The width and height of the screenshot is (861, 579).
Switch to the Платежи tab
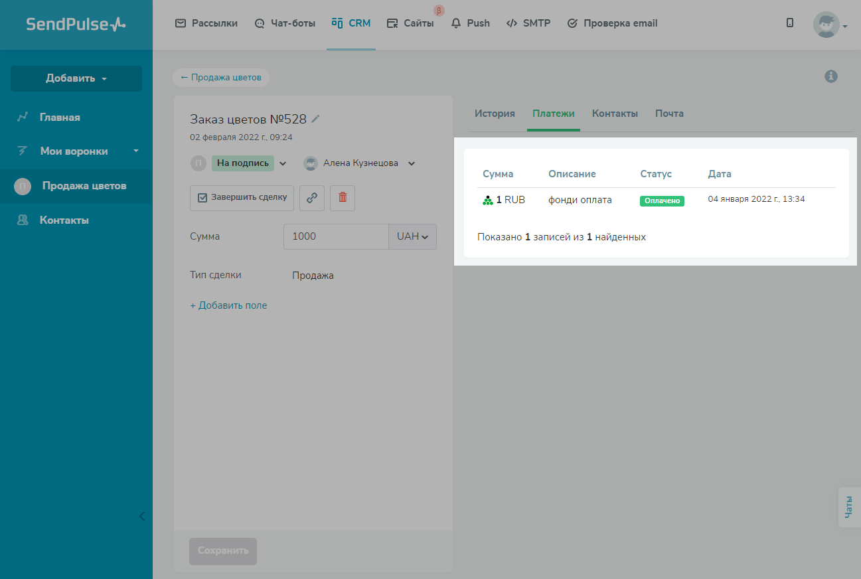click(554, 114)
